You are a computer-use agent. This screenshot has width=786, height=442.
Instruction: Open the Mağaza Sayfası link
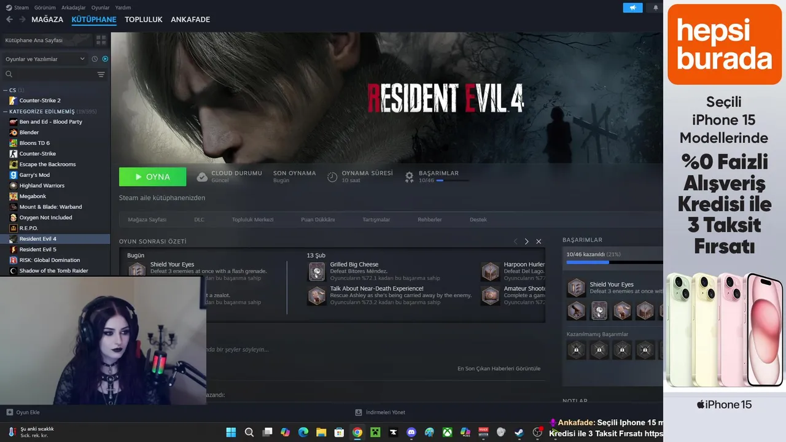(x=147, y=219)
